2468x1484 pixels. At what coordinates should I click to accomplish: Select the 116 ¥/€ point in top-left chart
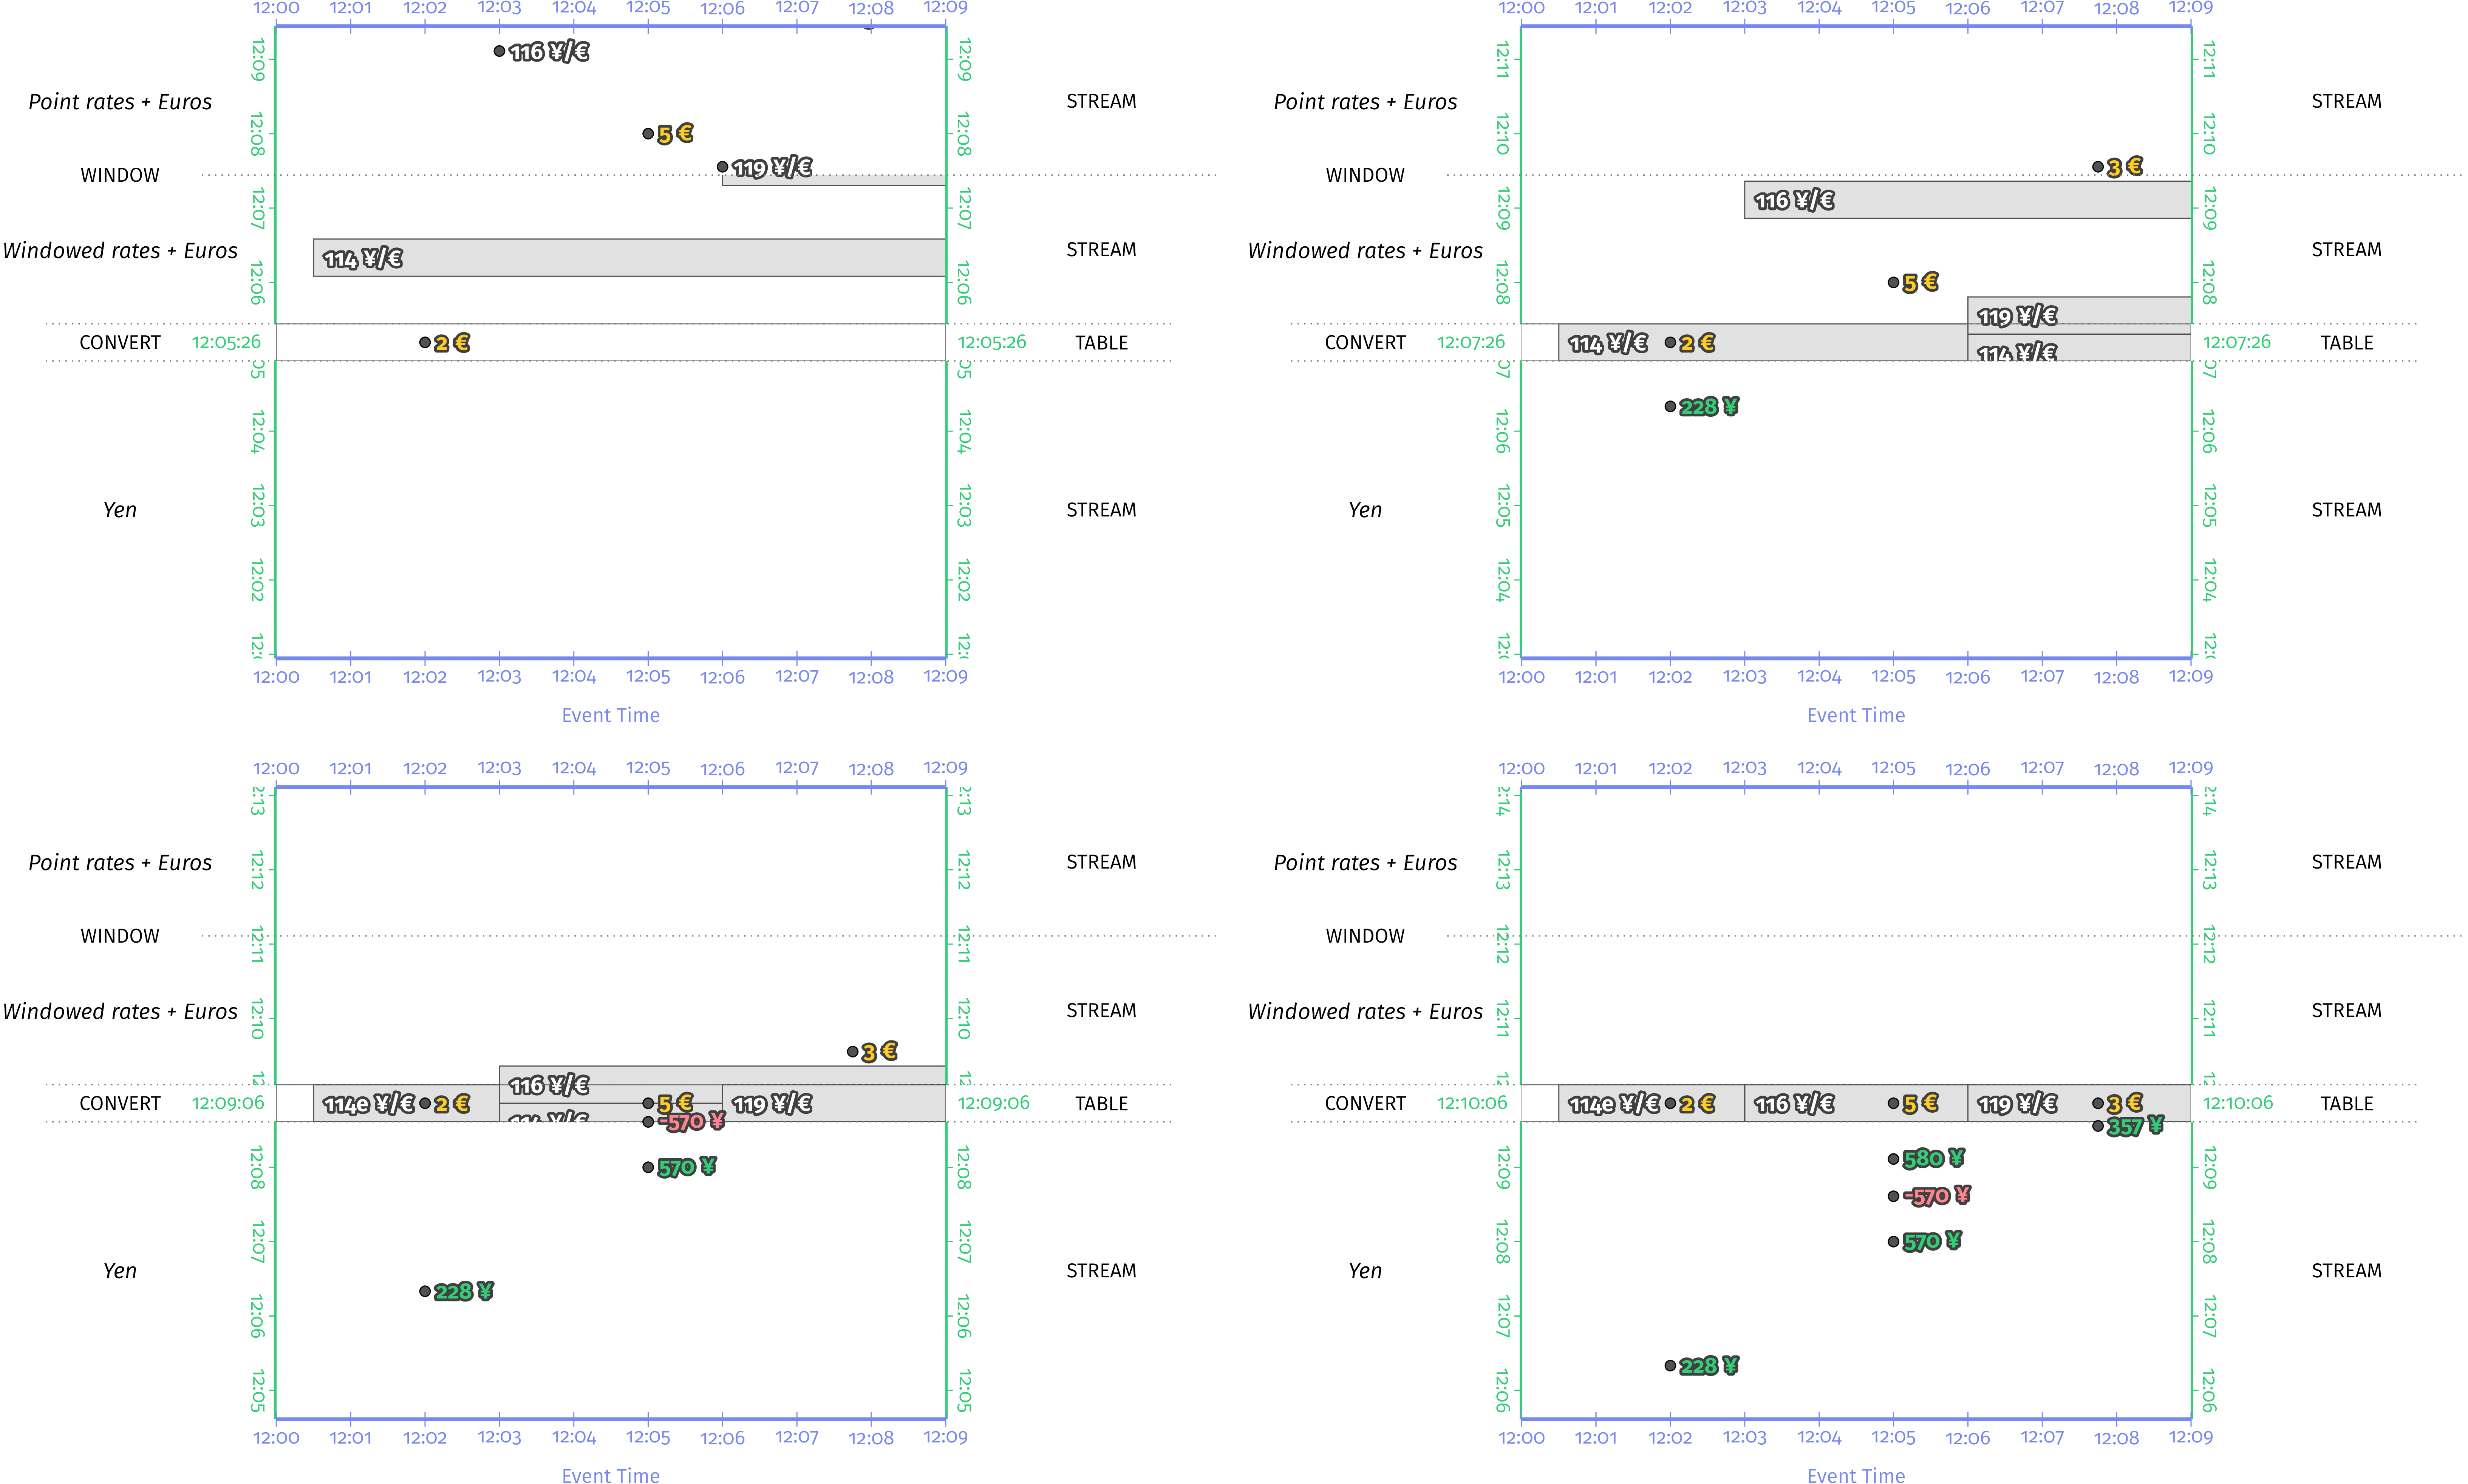click(499, 51)
